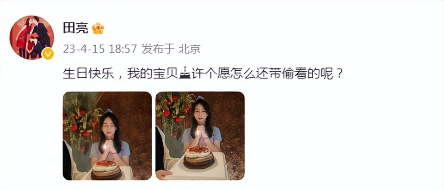Click the crown membership icon beside 田亮

(98, 28)
